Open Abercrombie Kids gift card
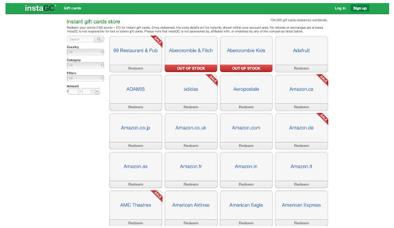Image resolution: width=394 pixels, height=228 pixels. [246, 50]
